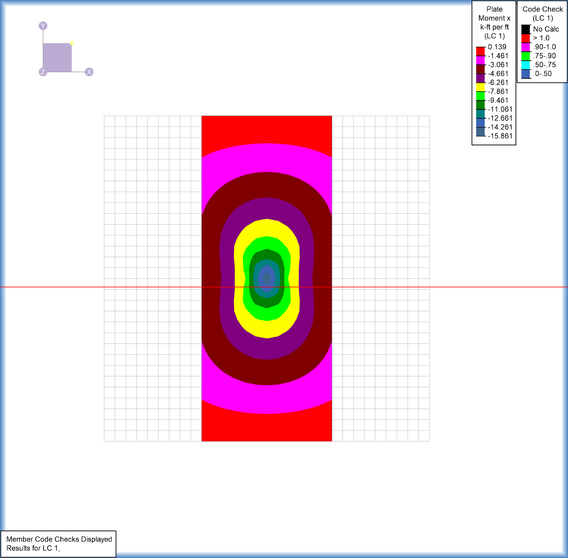Click the maroon -3.061 legend swatch
The image size is (568, 558).
480,69
